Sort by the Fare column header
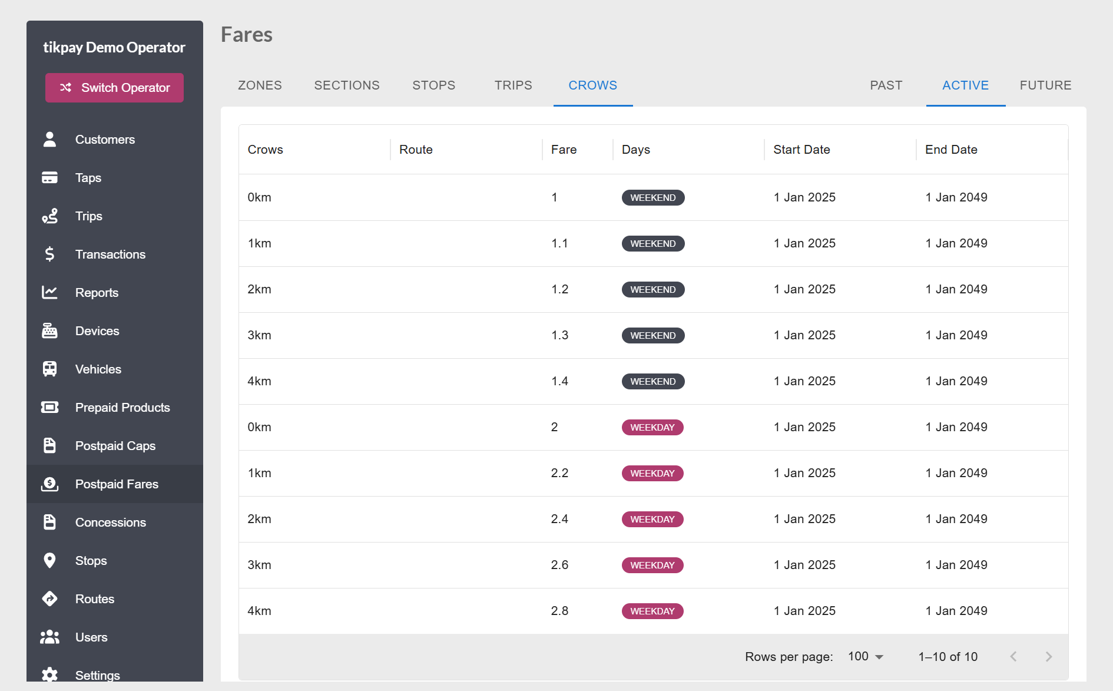 (x=564, y=150)
